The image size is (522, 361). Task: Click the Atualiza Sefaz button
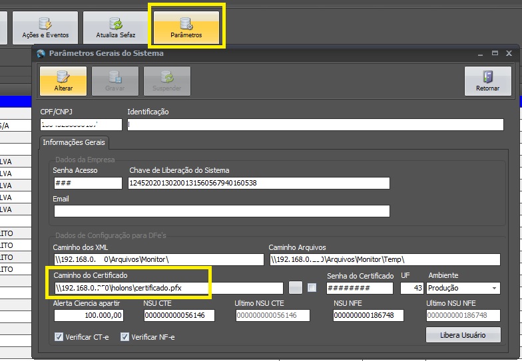point(116,28)
